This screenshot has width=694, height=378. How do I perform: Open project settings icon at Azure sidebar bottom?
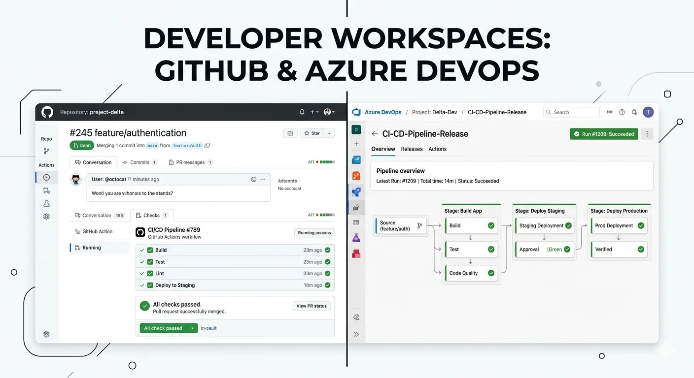point(356,317)
